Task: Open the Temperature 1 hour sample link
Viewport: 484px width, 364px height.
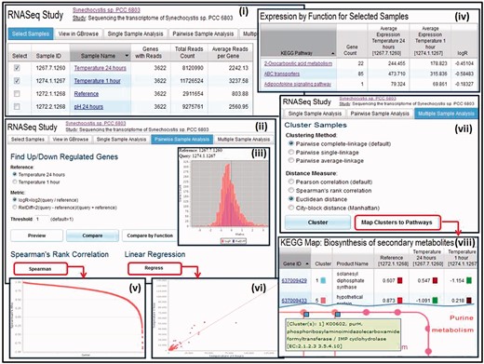Action: 98,81
